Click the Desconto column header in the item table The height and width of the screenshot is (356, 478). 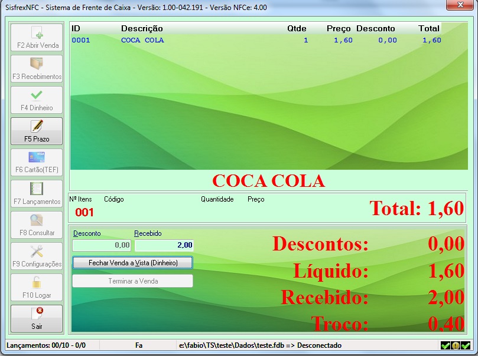tap(376, 28)
